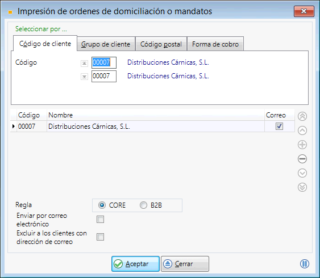Check Excluir a los clientes con dirección de correo
Viewport: 320px width, 278px height.
[x=100, y=237]
